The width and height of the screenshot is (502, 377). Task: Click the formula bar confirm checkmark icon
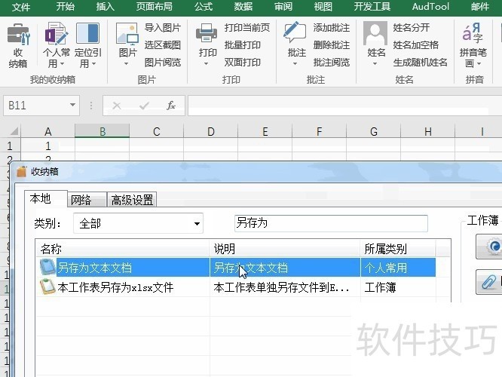pos(144,106)
